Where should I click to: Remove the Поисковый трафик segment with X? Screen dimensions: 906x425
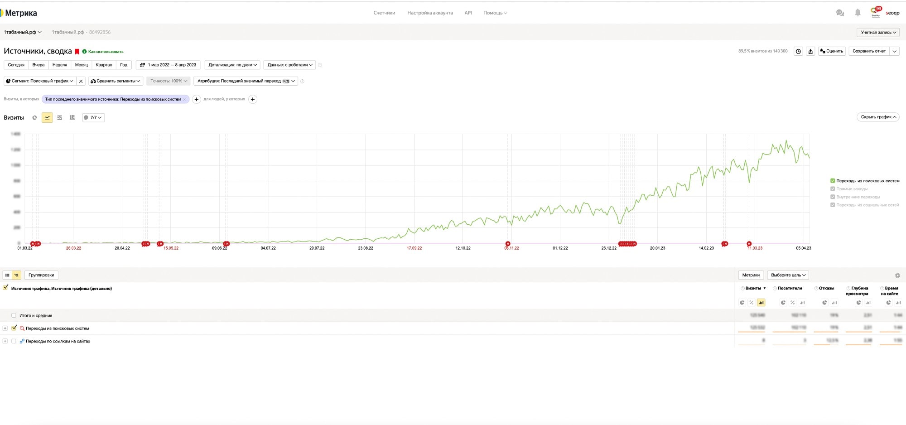click(81, 81)
